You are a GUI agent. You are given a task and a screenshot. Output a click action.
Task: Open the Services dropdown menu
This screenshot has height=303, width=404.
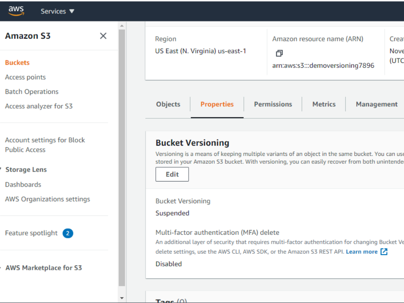click(58, 11)
